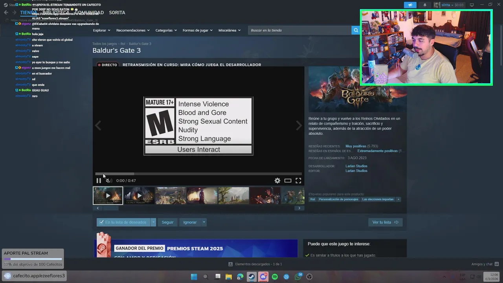Open the Explorar dropdown menu

point(101,30)
